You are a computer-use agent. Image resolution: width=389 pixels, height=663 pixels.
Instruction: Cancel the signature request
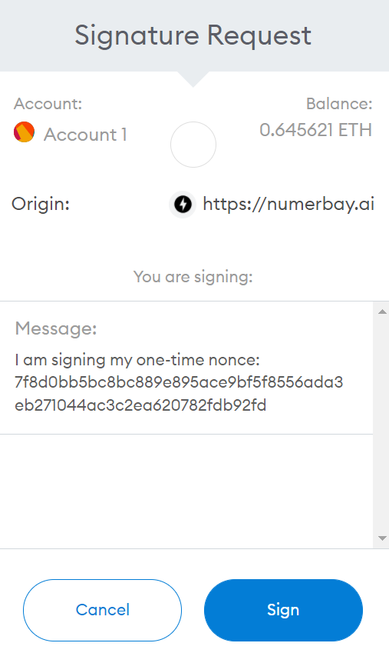click(x=103, y=610)
